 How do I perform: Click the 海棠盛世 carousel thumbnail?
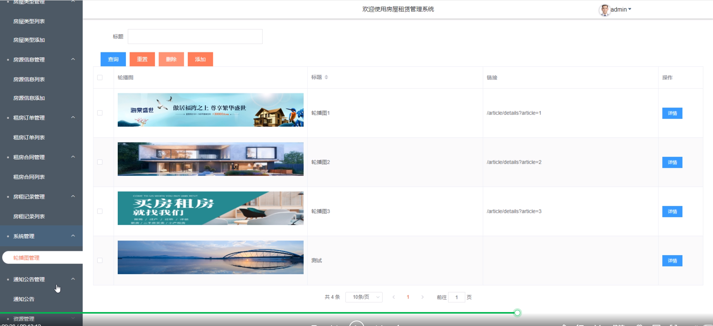coord(211,110)
